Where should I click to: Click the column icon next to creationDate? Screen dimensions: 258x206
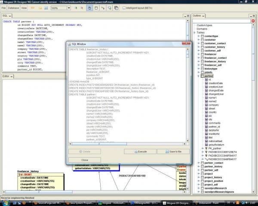tap(206, 83)
